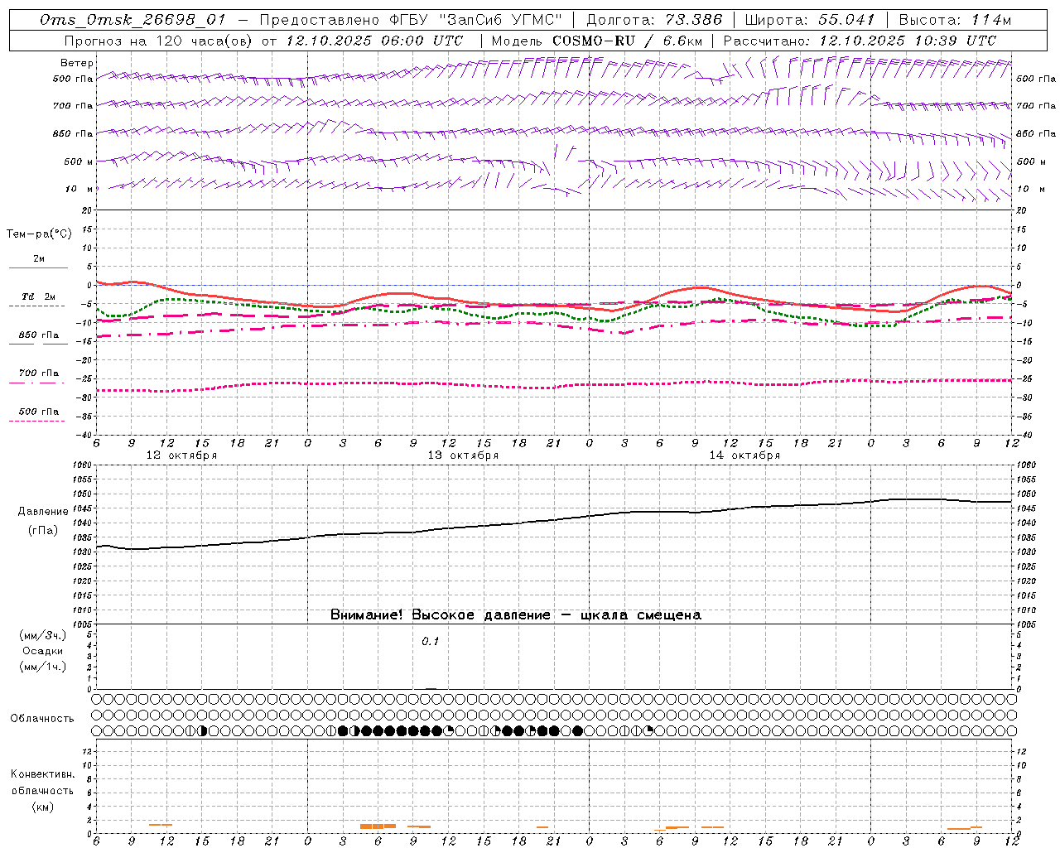Click the station title Oms_Omsk_26698_01
The image size is (1060, 848).
coord(132,20)
